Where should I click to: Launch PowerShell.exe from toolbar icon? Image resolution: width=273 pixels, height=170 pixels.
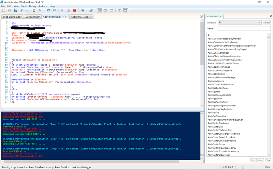pos(91,11)
